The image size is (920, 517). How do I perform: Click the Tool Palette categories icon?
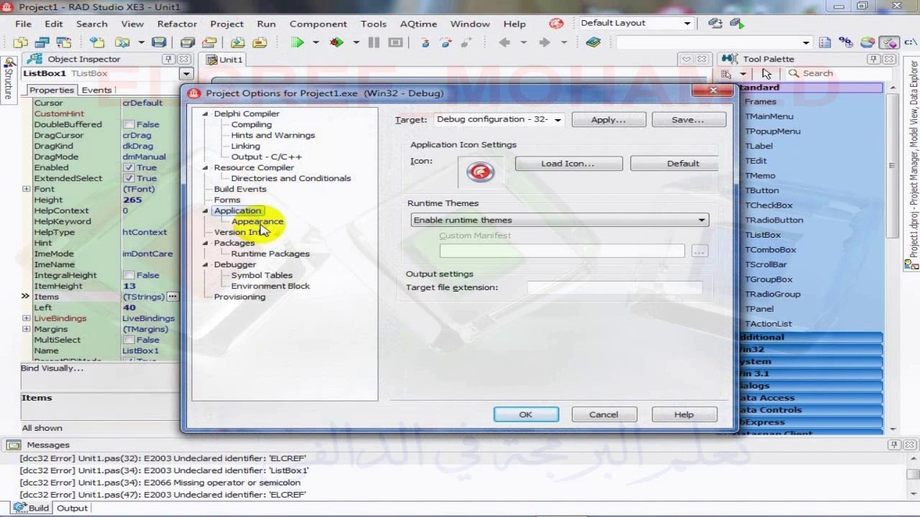(x=726, y=73)
